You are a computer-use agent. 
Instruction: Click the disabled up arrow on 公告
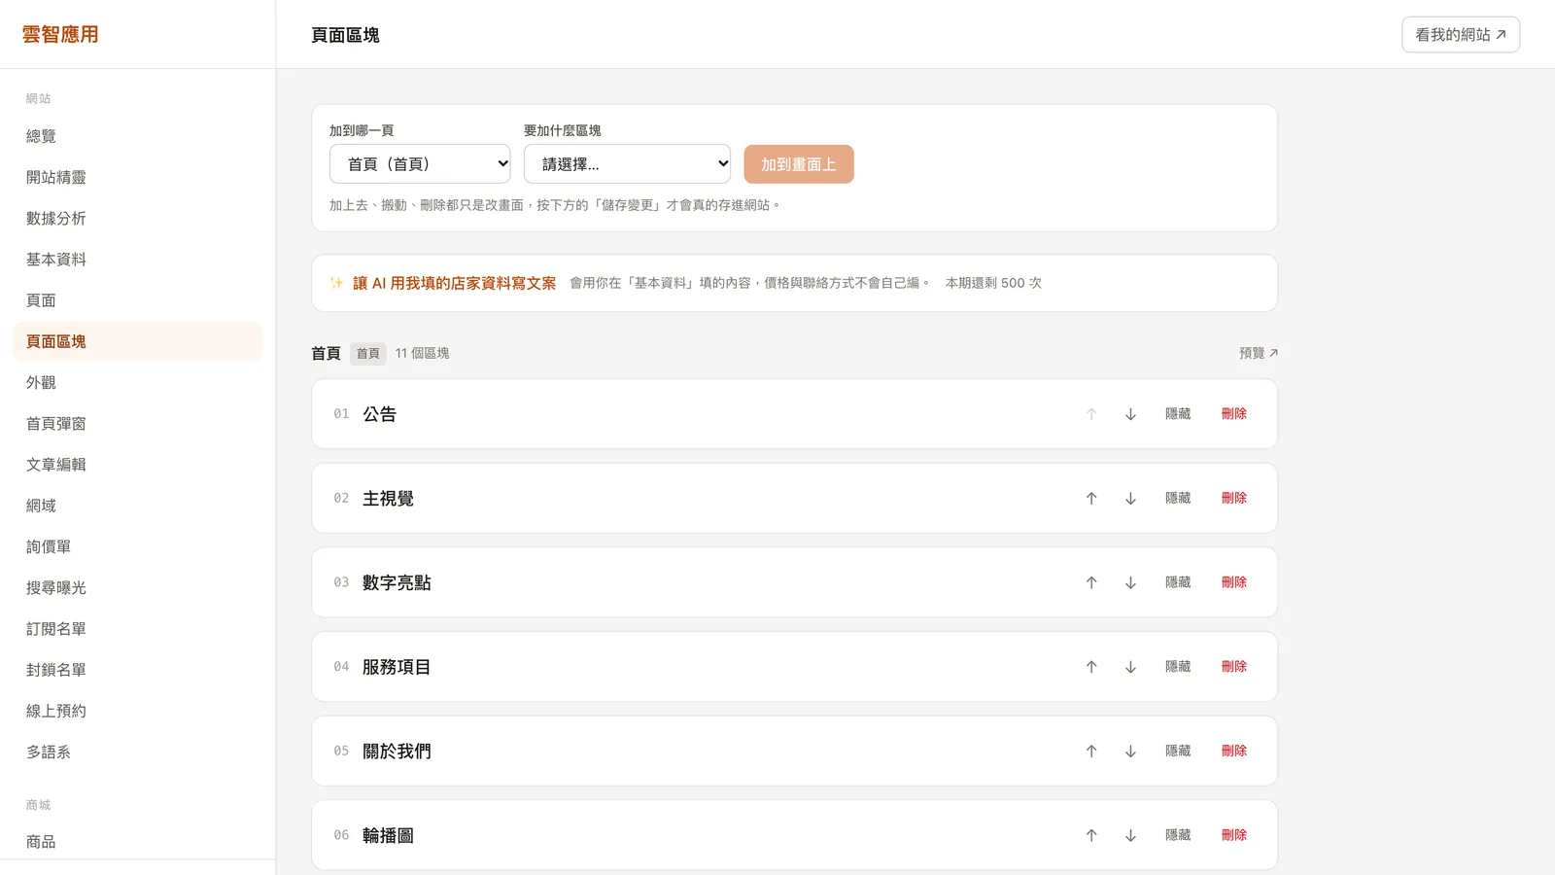point(1091,414)
